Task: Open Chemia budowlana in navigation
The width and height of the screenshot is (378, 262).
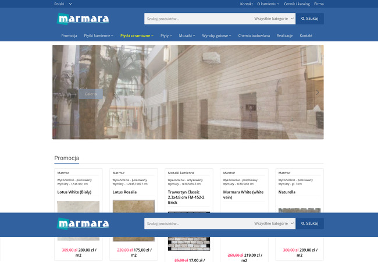Action: (x=254, y=36)
